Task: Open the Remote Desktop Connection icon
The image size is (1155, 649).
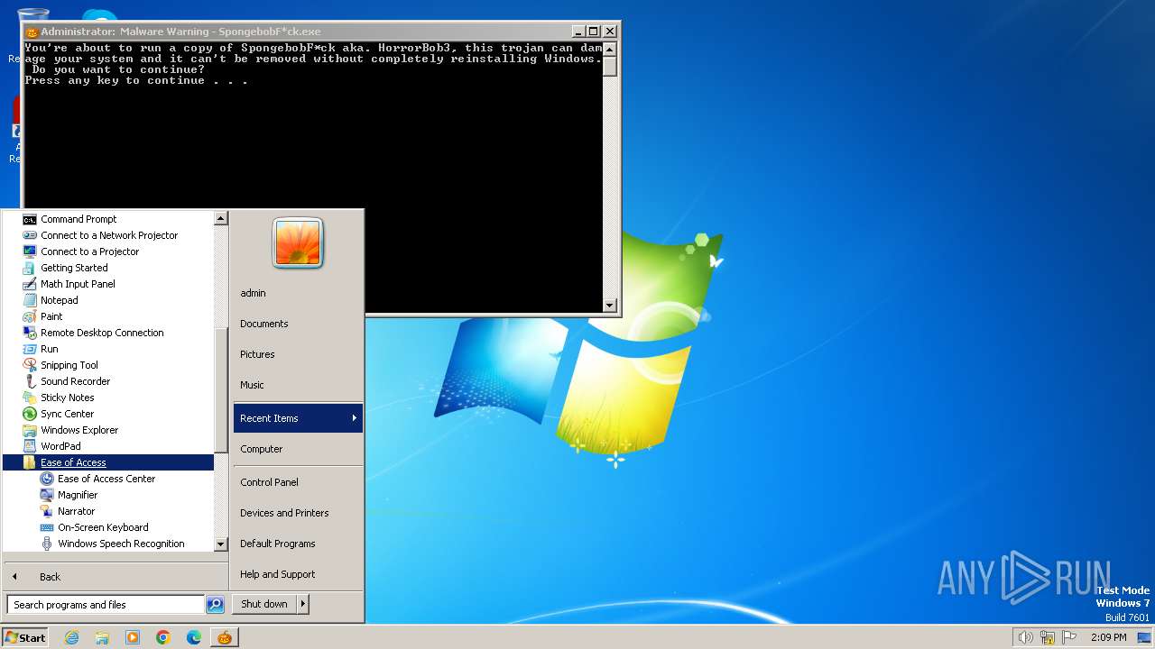Action: [x=30, y=333]
